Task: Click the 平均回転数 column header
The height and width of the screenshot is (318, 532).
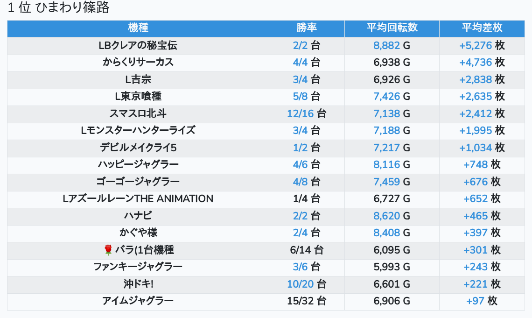Action: [392, 28]
